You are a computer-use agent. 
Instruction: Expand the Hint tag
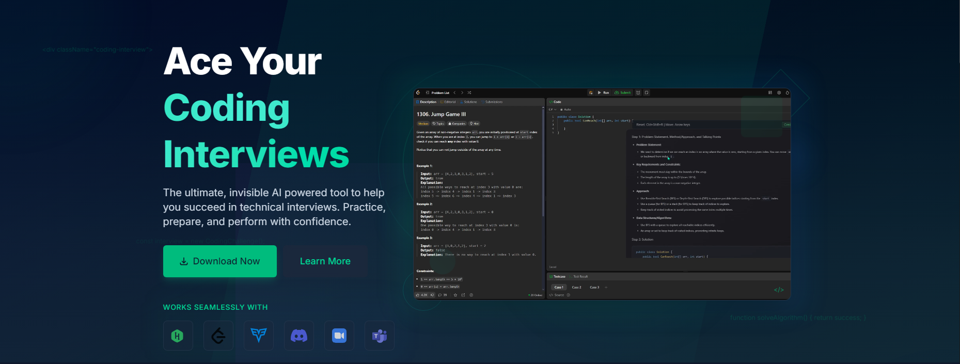pos(474,124)
